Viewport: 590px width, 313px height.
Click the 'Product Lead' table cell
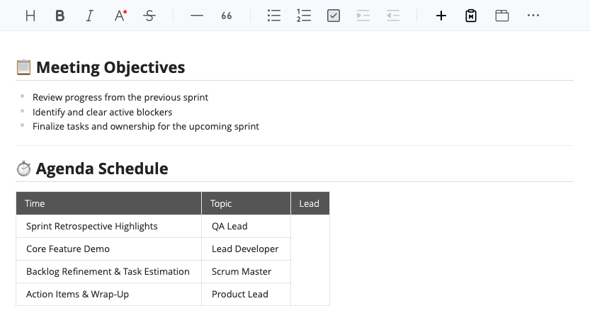(246, 294)
